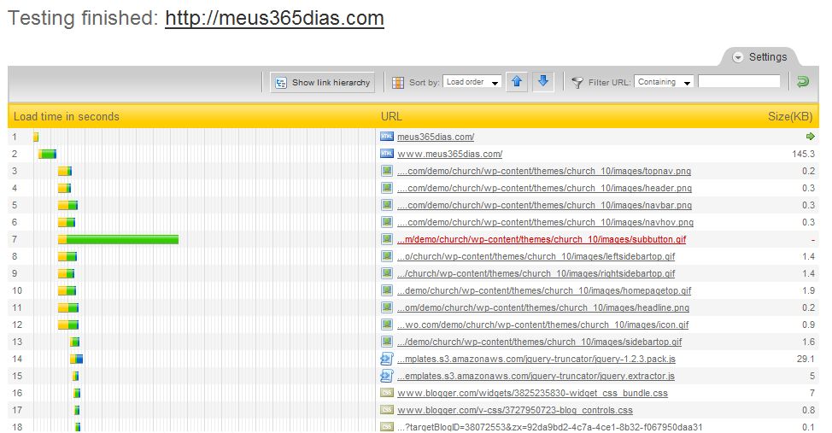This screenshot has width=832, height=433.
Task: Open the homepagetop.gif URL link
Action: [x=544, y=290]
